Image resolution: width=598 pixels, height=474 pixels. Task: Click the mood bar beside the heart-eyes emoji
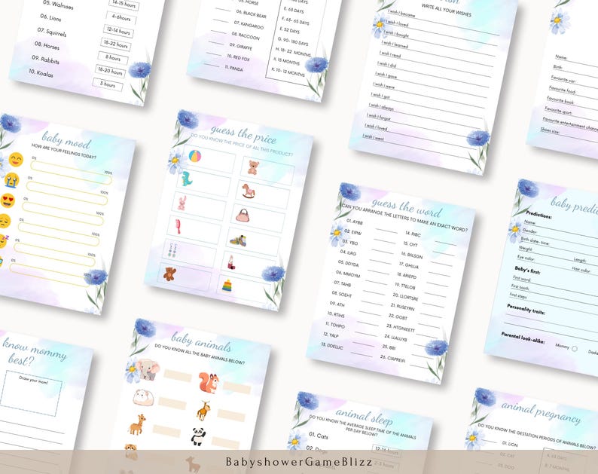(63, 214)
